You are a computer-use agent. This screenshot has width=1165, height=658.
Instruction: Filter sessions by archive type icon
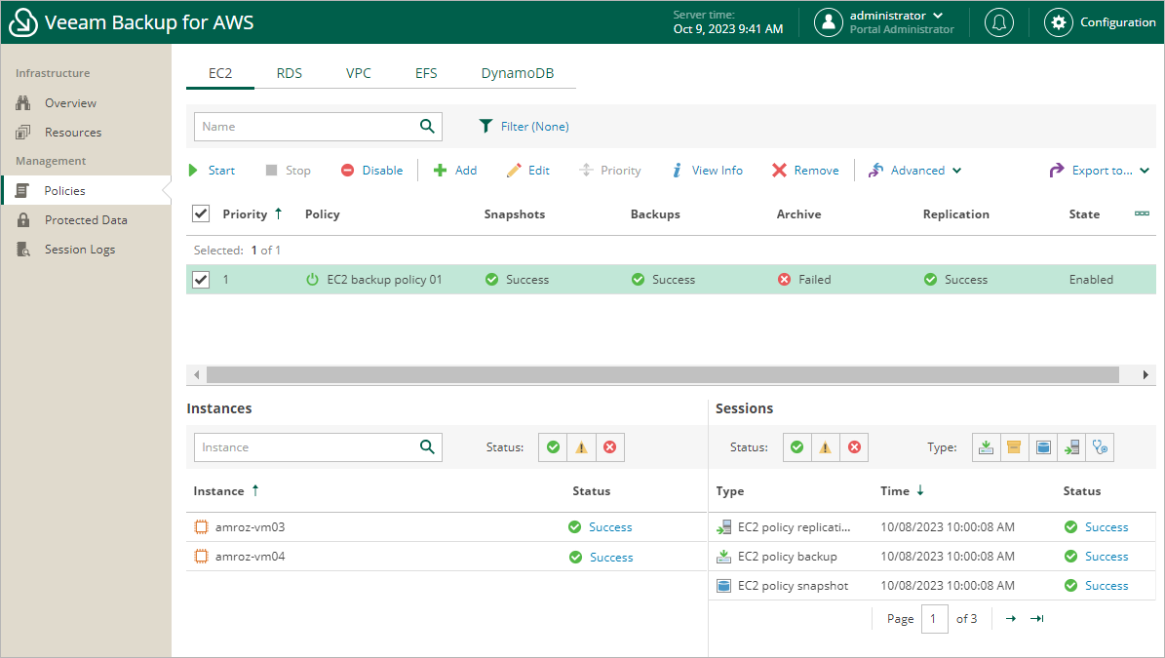point(1014,447)
